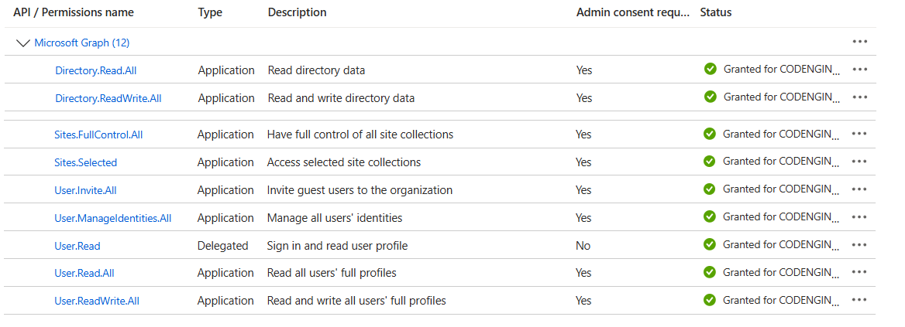Click the Type column header
This screenshot has width=905, height=327.
tap(210, 12)
